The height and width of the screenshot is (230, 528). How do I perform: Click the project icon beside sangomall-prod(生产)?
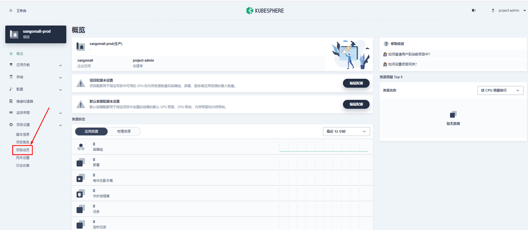(81, 47)
